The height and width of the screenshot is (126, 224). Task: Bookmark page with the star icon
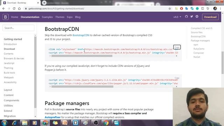[x=170, y=8]
